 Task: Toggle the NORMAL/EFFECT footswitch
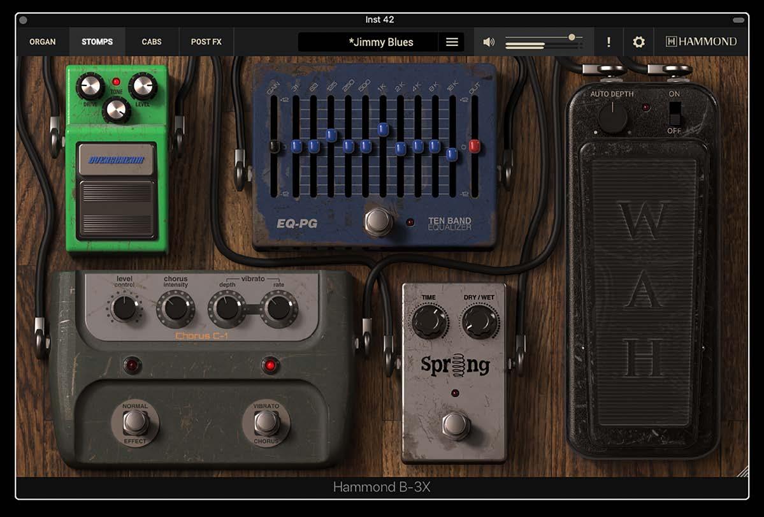tap(135, 423)
